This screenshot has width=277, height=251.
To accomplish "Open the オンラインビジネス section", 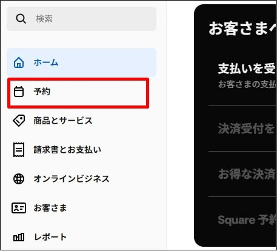I will pyautogui.click(x=81, y=179).
